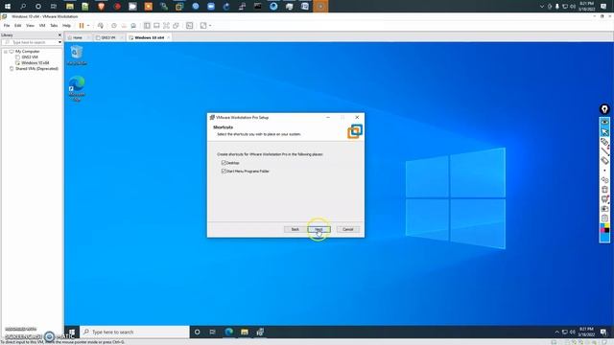The height and width of the screenshot is (345, 614).
Task: Toggle the eye visibility icon on annotation toolbar
Action: (604, 123)
